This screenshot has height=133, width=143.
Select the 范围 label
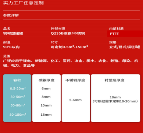click(7, 56)
